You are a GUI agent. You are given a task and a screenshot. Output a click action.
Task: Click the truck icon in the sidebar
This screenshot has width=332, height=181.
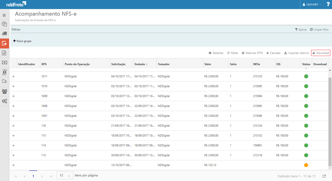4,33
